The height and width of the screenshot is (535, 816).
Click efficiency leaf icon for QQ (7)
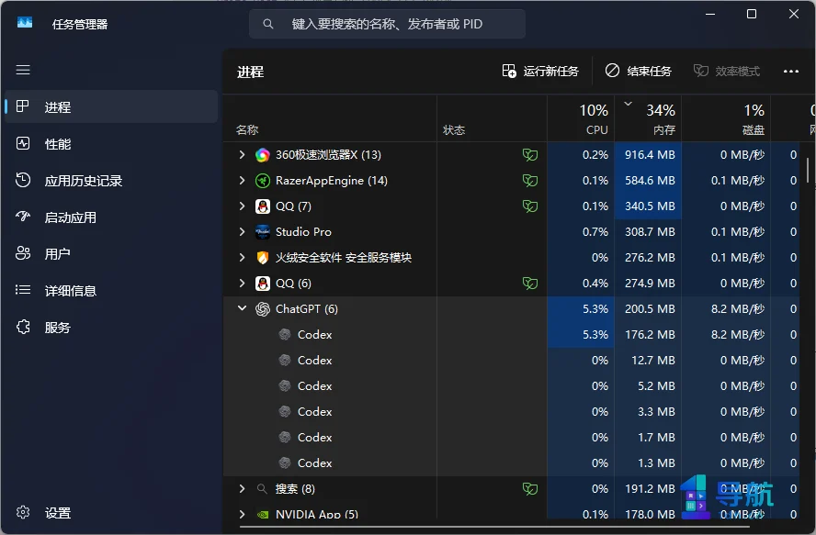[x=530, y=206]
